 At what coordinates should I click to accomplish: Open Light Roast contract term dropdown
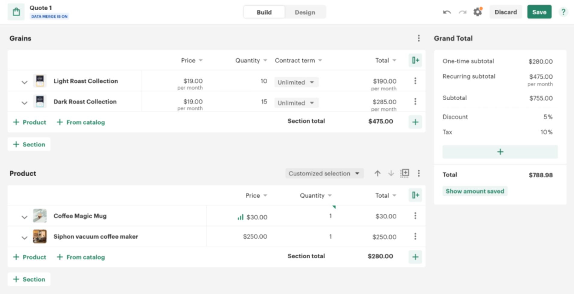point(296,82)
